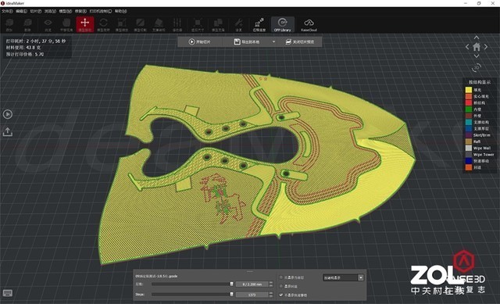Viewport: 500px width, 304px height.
Task: Click the light gray Wipe Wall swatch
Action: [469, 148]
